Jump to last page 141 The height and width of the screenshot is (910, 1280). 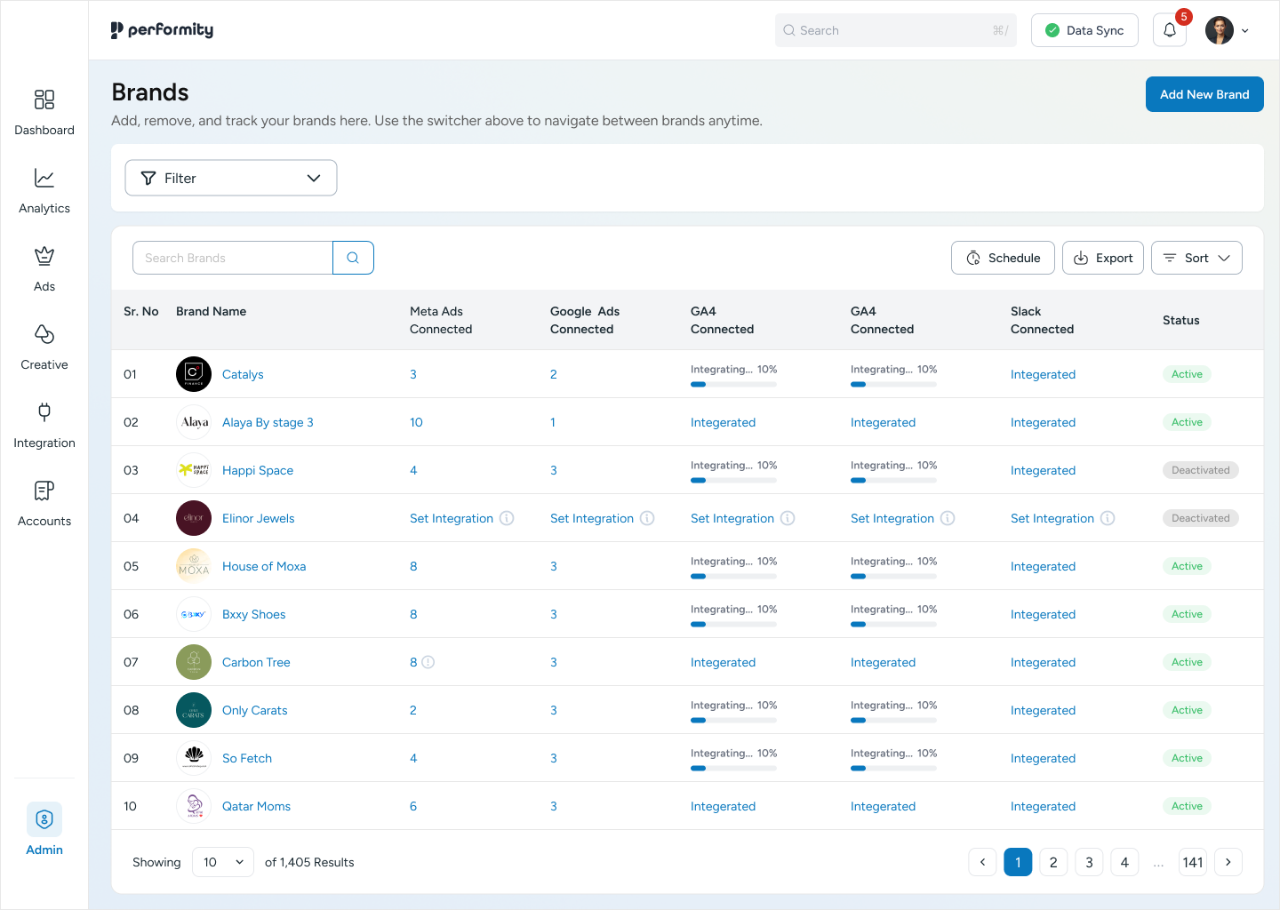coord(1193,862)
